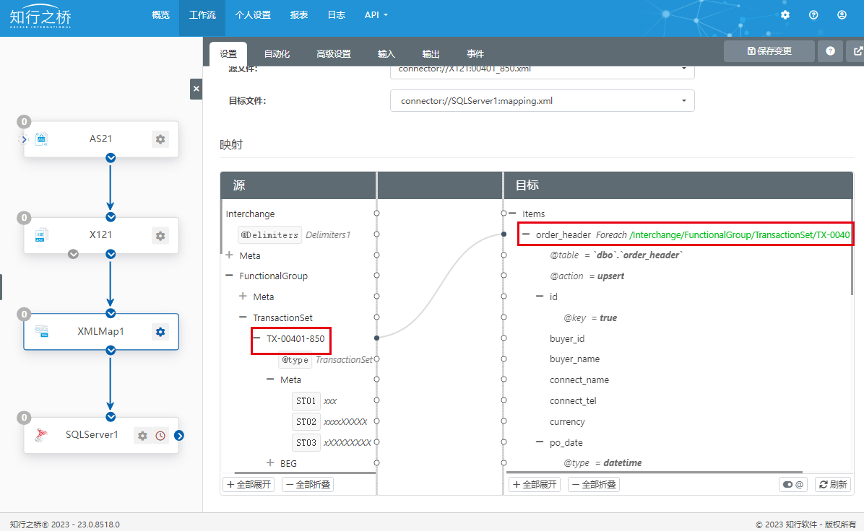Click the message count badge on SQLServer1

click(x=24, y=418)
